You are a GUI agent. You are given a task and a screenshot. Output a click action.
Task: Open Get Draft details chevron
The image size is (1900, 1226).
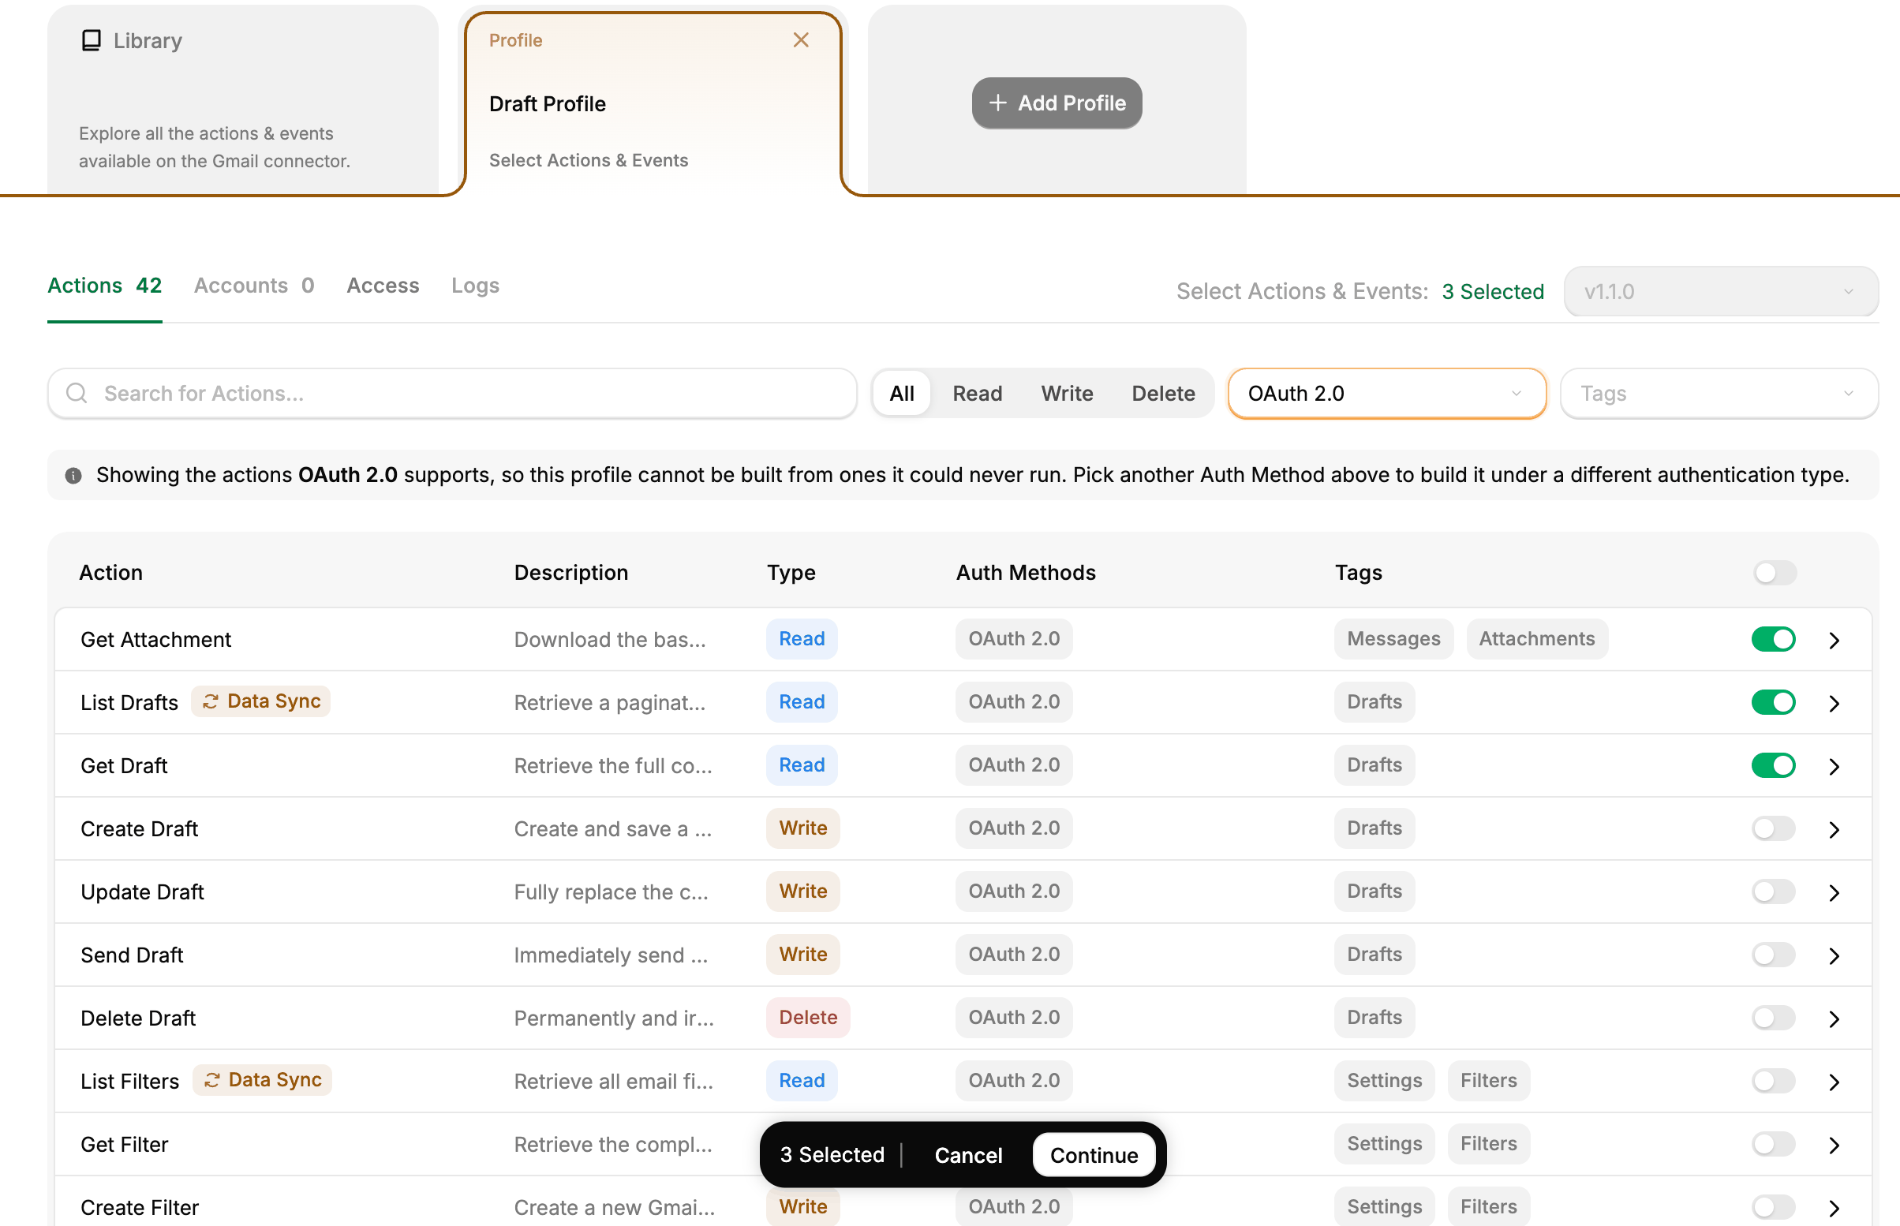click(1834, 765)
